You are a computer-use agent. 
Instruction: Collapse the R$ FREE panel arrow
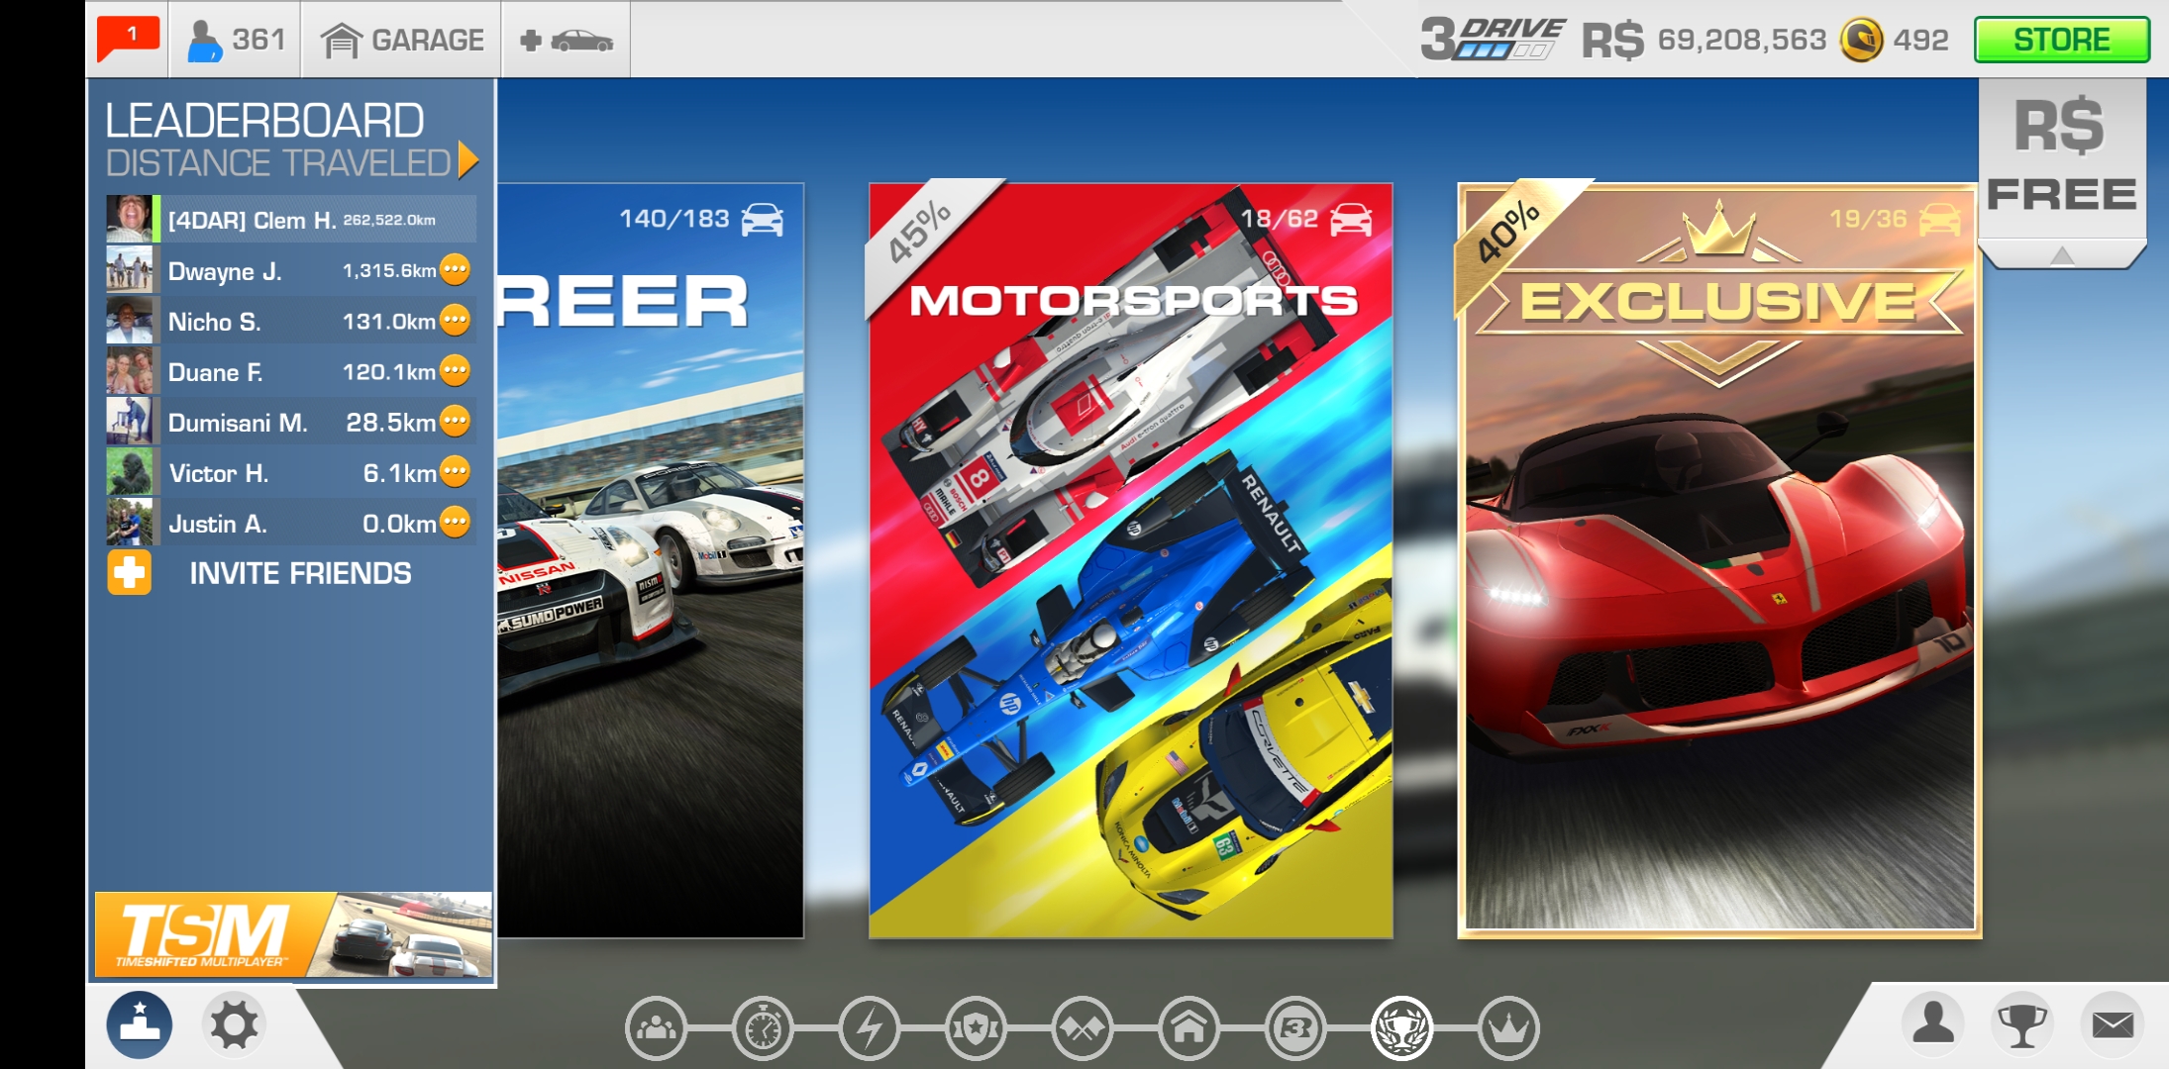coord(2062,256)
